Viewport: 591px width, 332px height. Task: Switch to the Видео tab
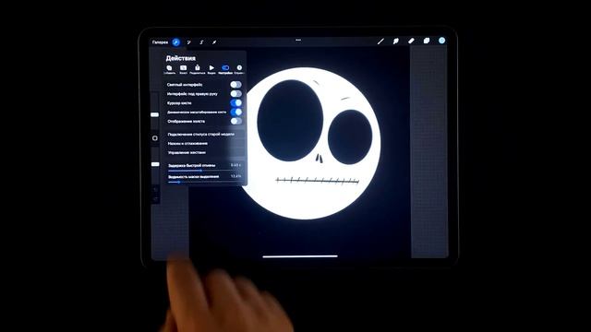point(211,69)
